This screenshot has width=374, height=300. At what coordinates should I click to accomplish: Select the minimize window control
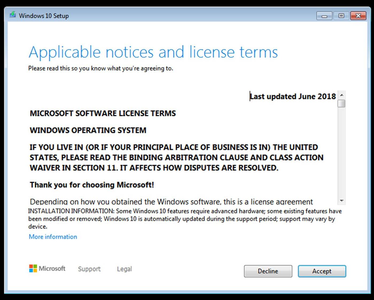(324, 15)
